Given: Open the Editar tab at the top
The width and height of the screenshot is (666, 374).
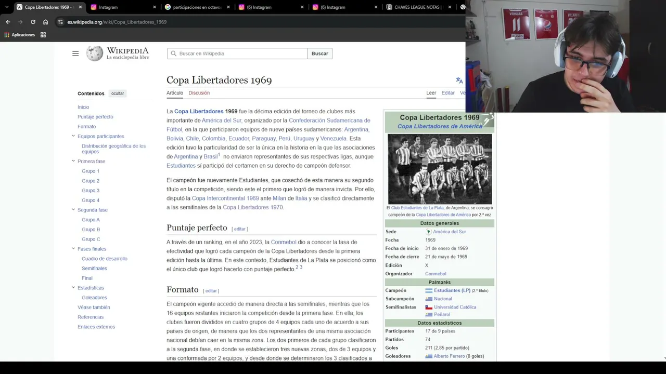Looking at the screenshot, I should (x=448, y=93).
